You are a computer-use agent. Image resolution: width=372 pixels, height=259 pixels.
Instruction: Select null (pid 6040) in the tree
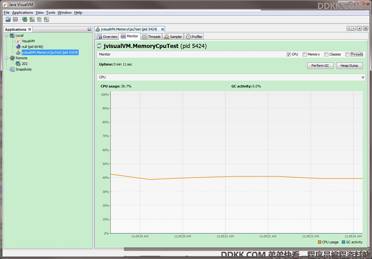[x=32, y=47]
